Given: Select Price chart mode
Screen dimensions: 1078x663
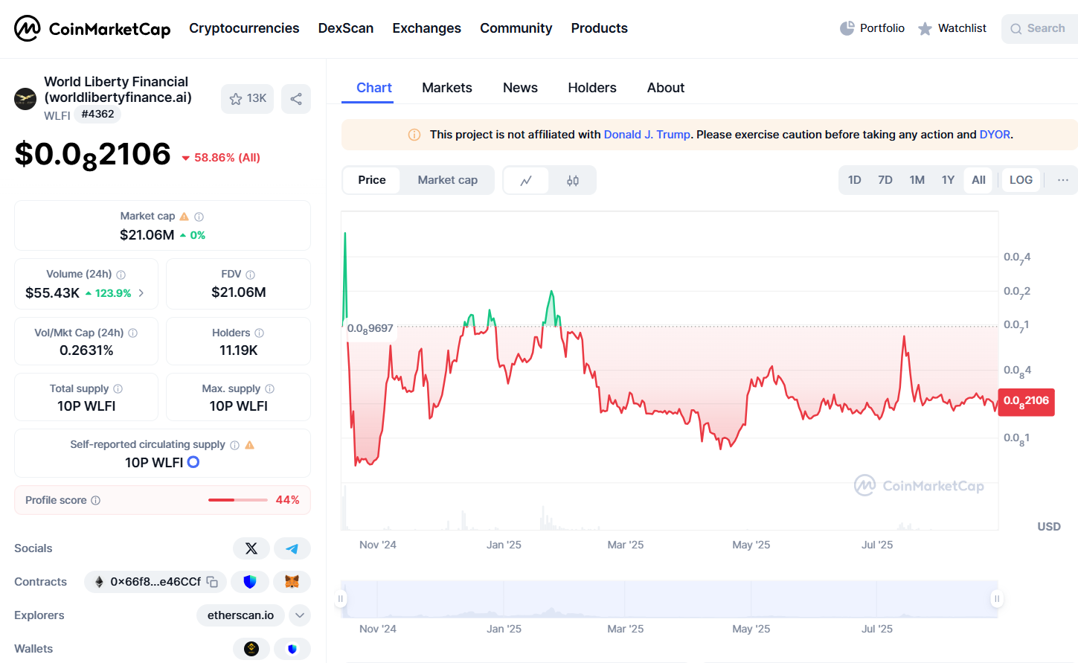Looking at the screenshot, I should pyautogui.click(x=372, y=180).
